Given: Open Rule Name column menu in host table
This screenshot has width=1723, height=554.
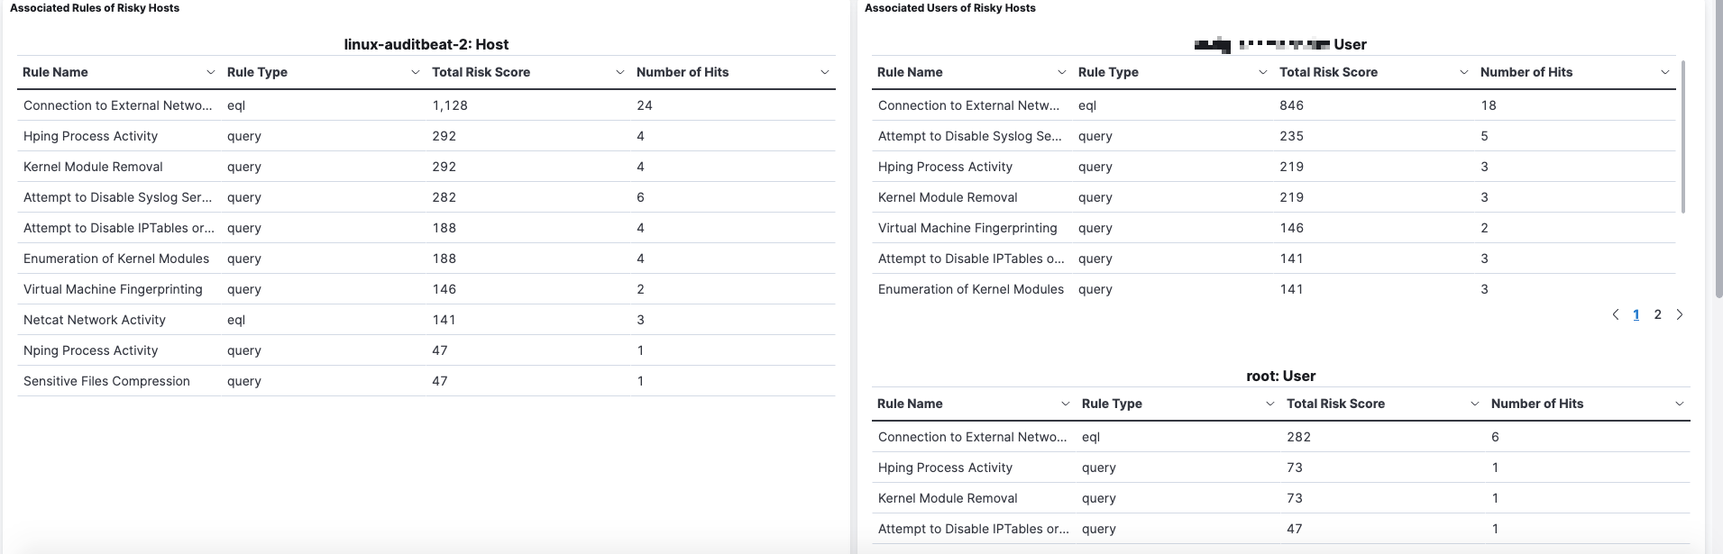Looking at the screenshot, I should pos(211,72).
